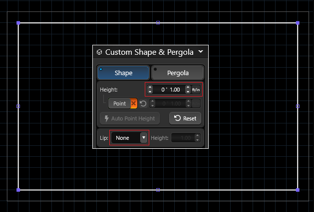
Task: Click the ft/in unit button
Action: coord(196,90)
